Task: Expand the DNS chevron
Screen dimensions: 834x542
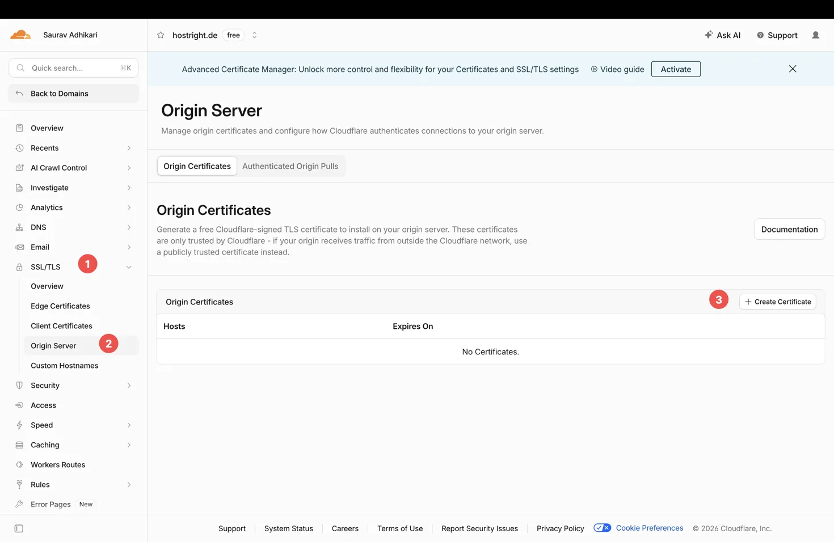Action: click(x=129, y=227)
